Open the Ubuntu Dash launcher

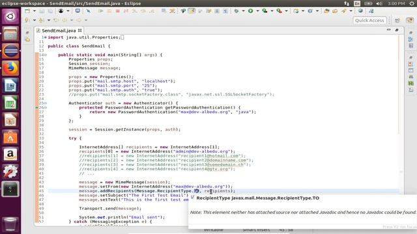click(10, 16)
